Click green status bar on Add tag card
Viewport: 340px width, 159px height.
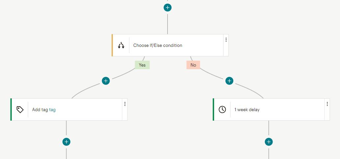pos(11,109)
